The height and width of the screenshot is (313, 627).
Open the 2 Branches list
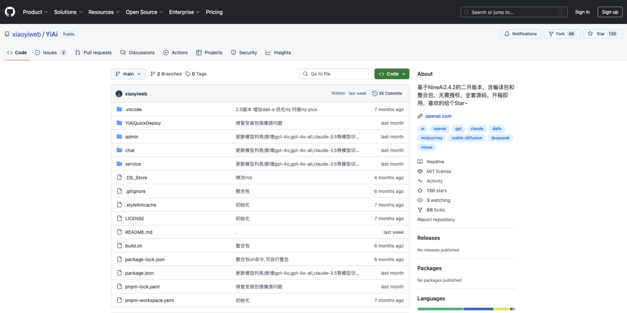click(166, 74)
